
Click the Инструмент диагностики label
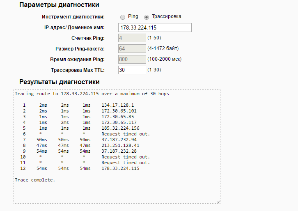(x=73, y=17)
